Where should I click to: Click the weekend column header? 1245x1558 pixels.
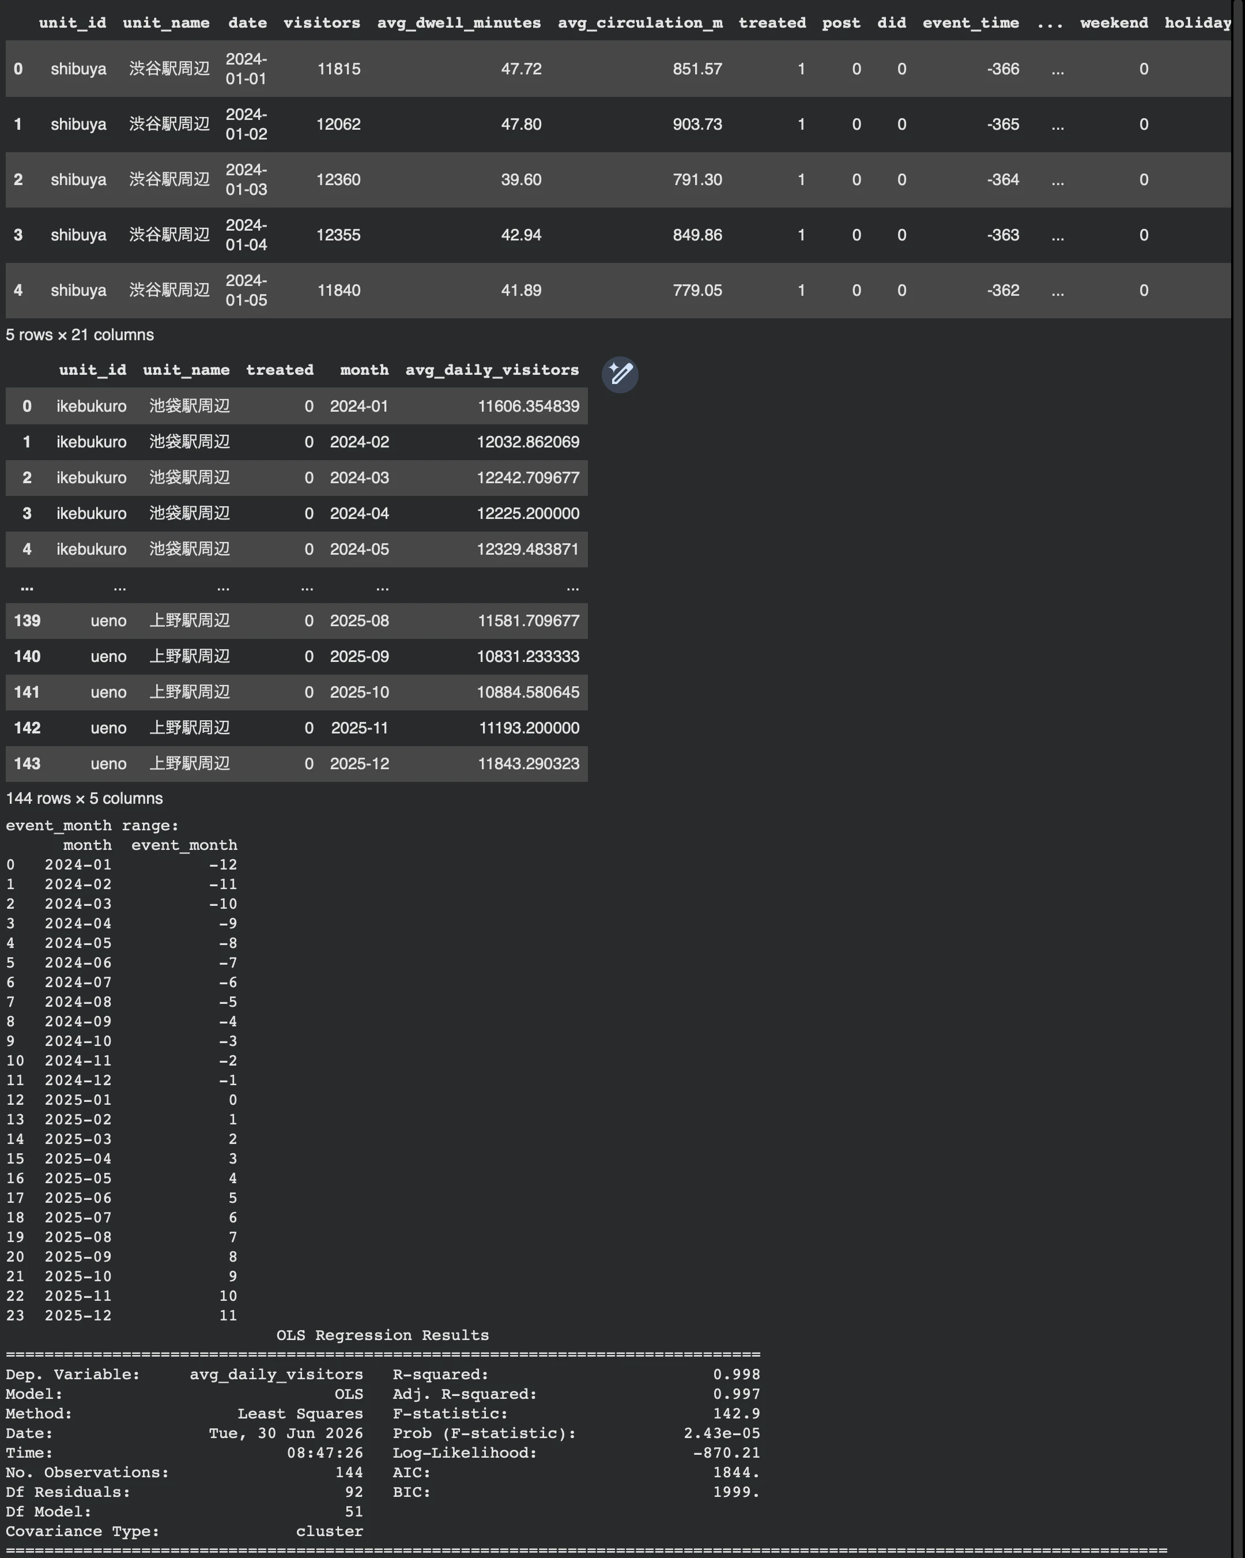pyautogui.click(x=1114, y=22)
